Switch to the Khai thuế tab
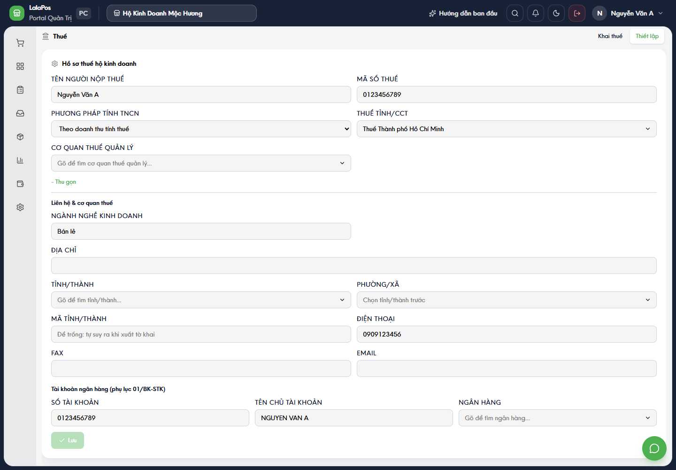This screenshot has height=470, width=676. pyautogui.click(x=610, y=36)
